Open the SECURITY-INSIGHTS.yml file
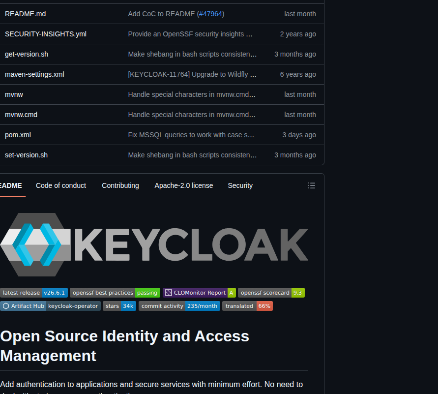Screen dimensions: 438x394 (46, 34)
